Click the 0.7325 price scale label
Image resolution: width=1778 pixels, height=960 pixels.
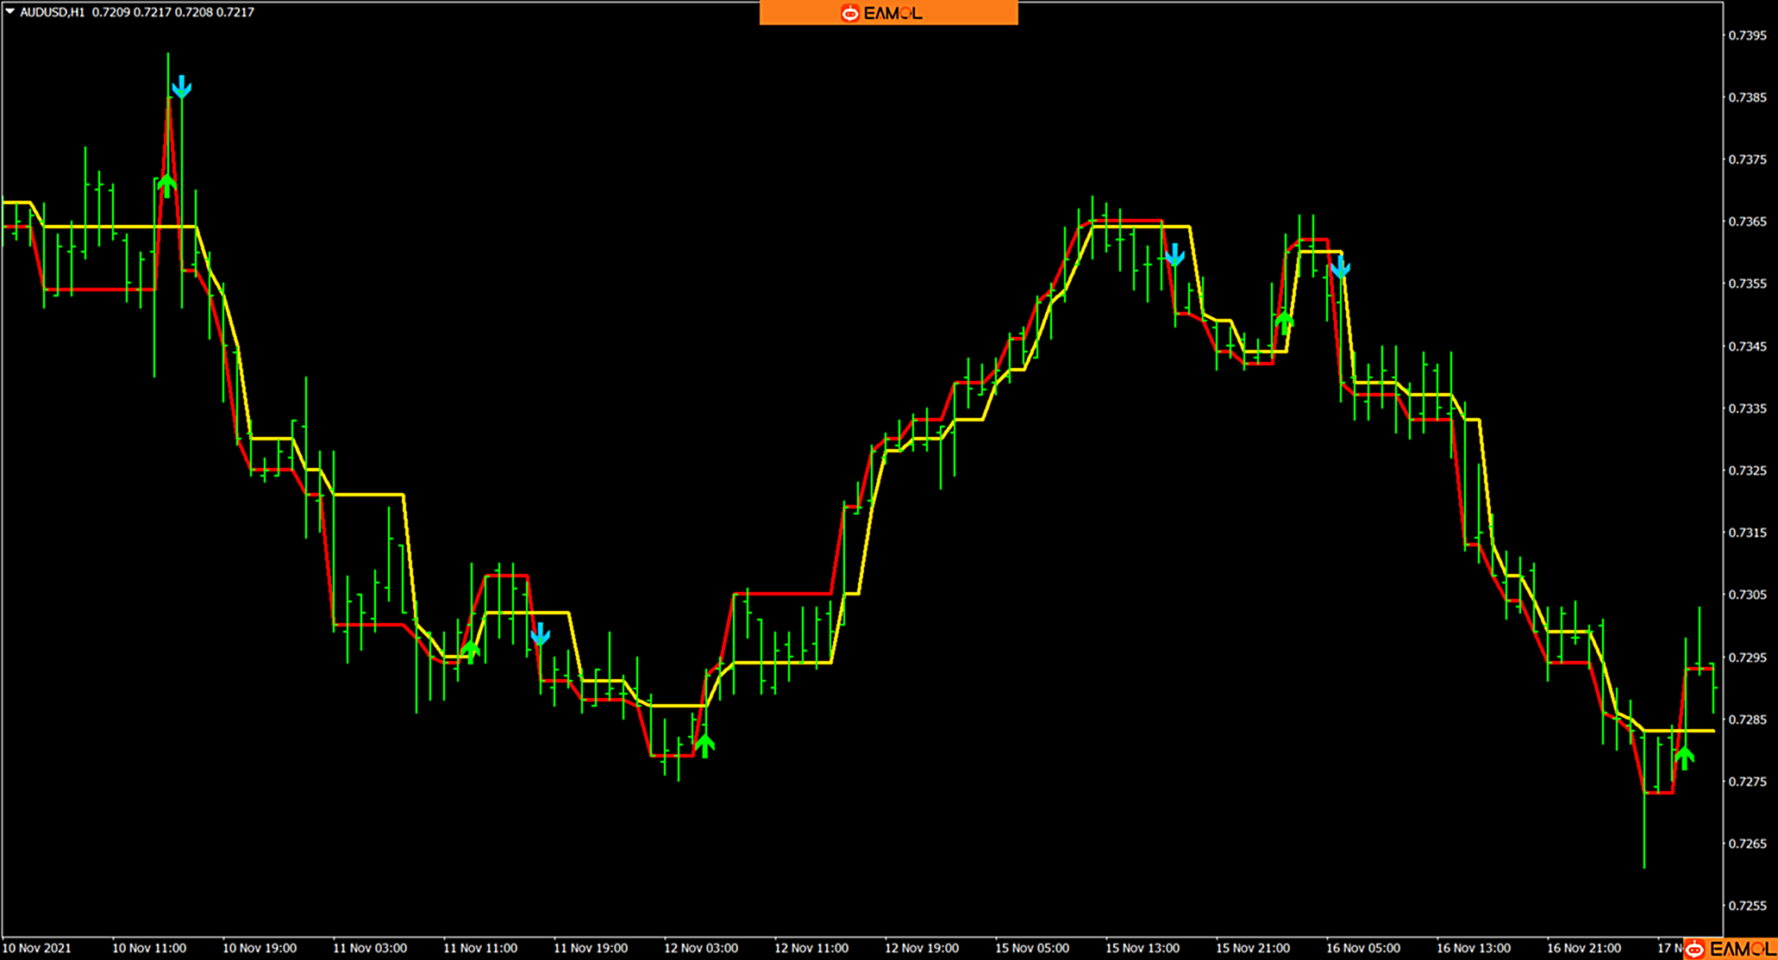point(1747,471)
